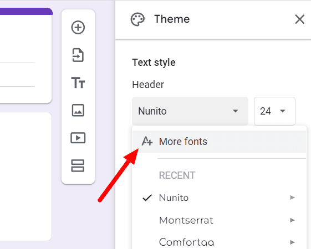Expand the Montserrat submenu arrow
The height and width of the screenshot is (249, 311).
pyautogui.click(x=292, y=220)
